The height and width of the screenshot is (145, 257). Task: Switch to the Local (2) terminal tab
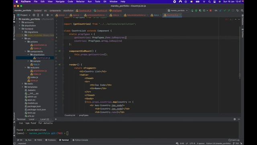45,119
